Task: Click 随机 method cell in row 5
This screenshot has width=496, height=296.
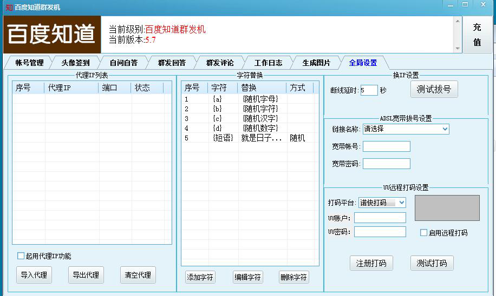Action: coord(297,138)
